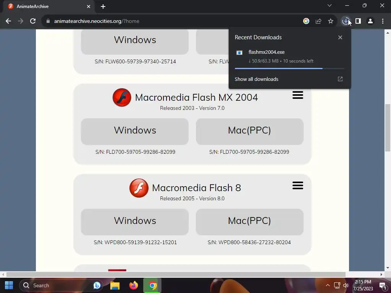
Task: Click horizontal scrollbar right arrow
Action: tap(381, 274)
